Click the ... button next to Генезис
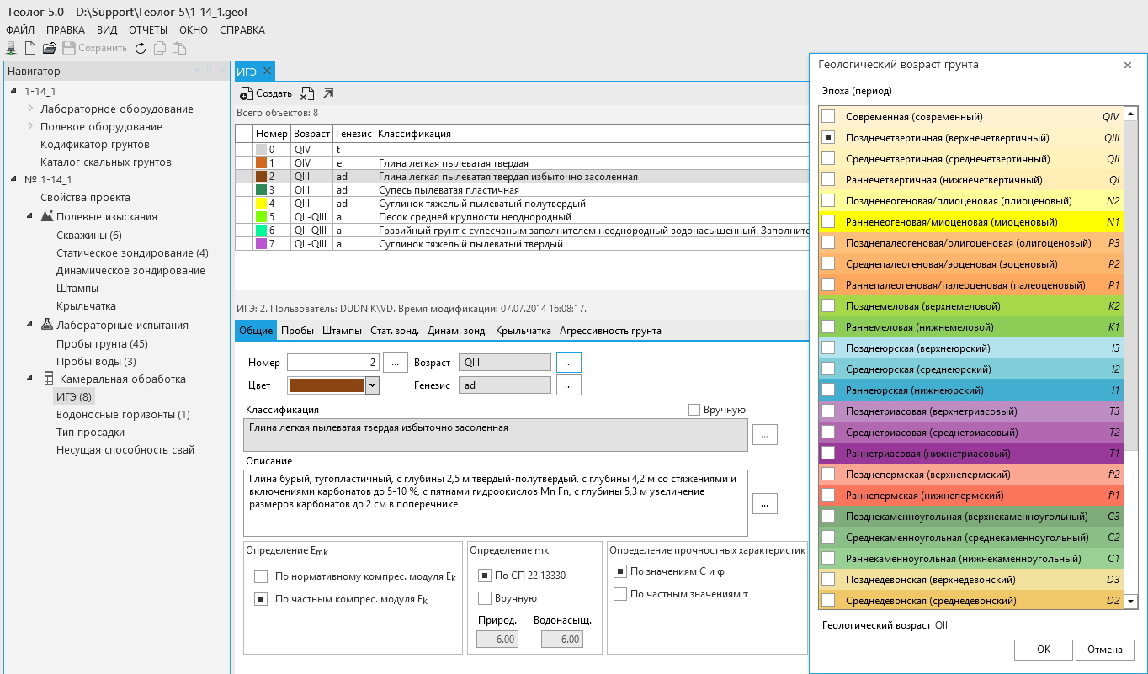Screen dimensions: 1148x674 click(x=568, y=385)
